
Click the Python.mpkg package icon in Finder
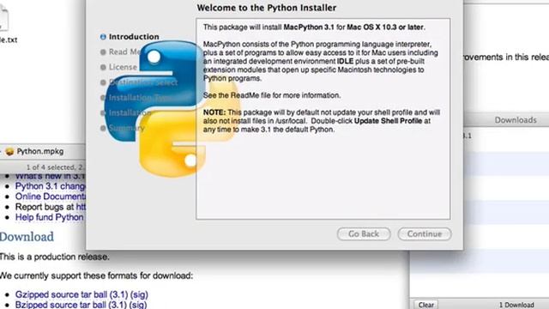coord(9,151)
